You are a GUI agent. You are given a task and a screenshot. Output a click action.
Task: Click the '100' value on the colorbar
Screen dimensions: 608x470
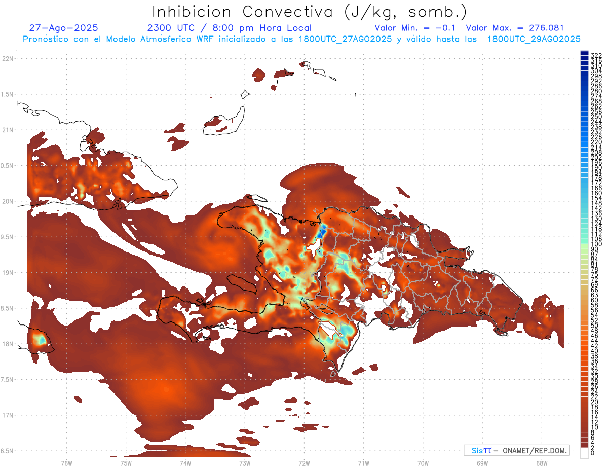(x=596, y=244)
